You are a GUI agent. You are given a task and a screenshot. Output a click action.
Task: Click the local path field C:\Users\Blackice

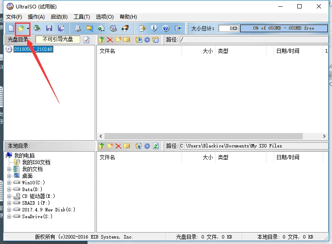coord(254,146)
